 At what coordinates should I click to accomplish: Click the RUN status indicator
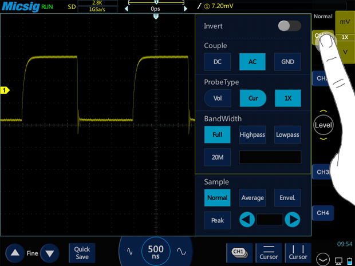47,7
